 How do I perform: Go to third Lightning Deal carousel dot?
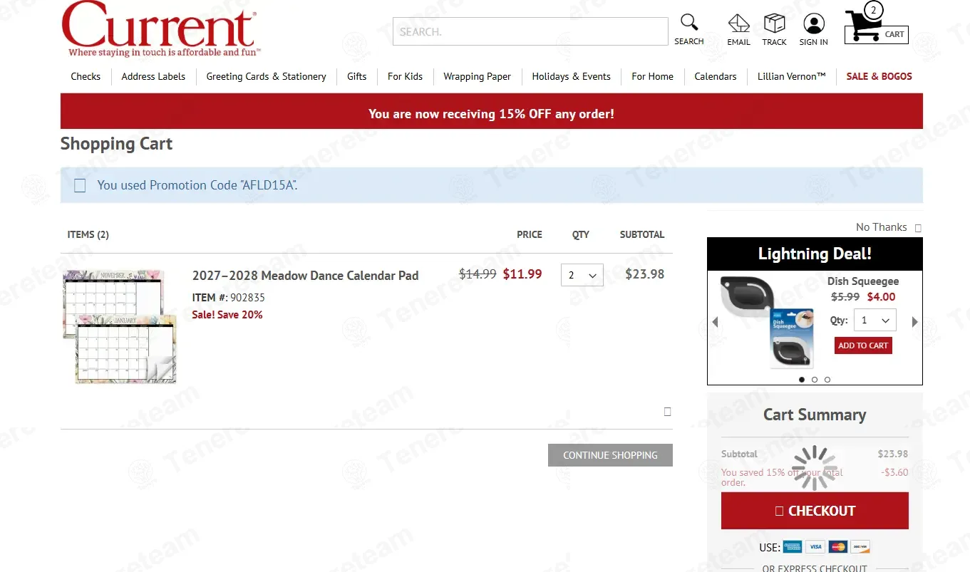tap(827, 380)
